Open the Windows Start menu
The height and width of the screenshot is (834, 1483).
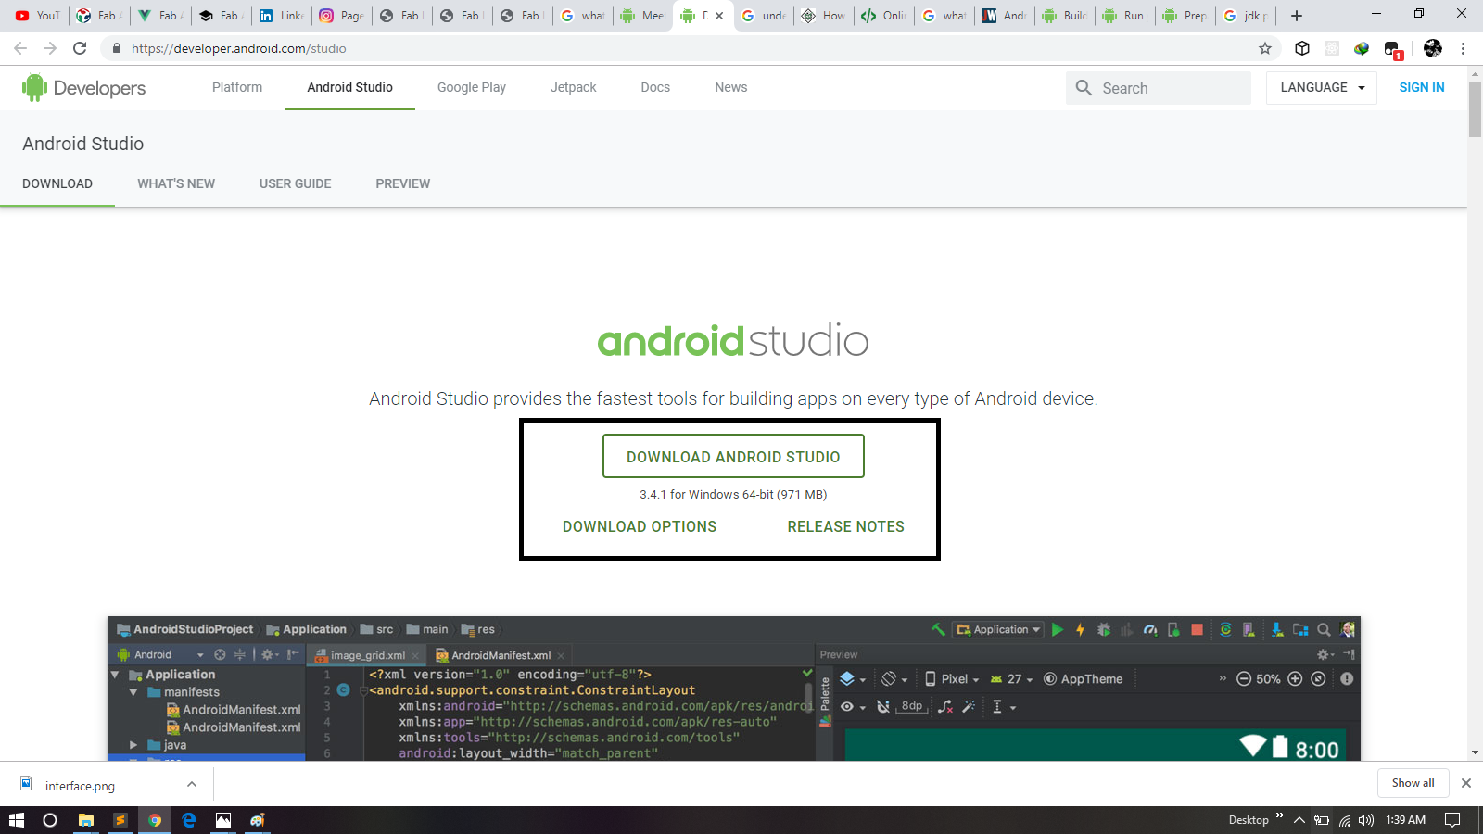tap(17, 820)
